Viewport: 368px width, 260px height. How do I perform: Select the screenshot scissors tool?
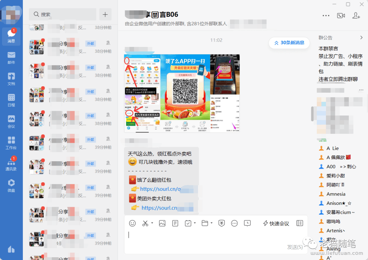[x=145, y=223]
